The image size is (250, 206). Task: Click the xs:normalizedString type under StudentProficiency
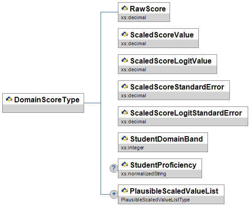pos(144,174)
